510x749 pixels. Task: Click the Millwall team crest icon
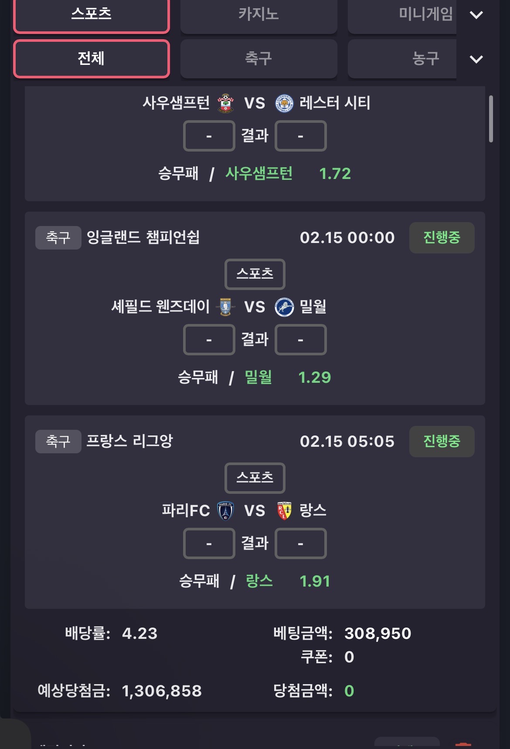coord(284,307)
